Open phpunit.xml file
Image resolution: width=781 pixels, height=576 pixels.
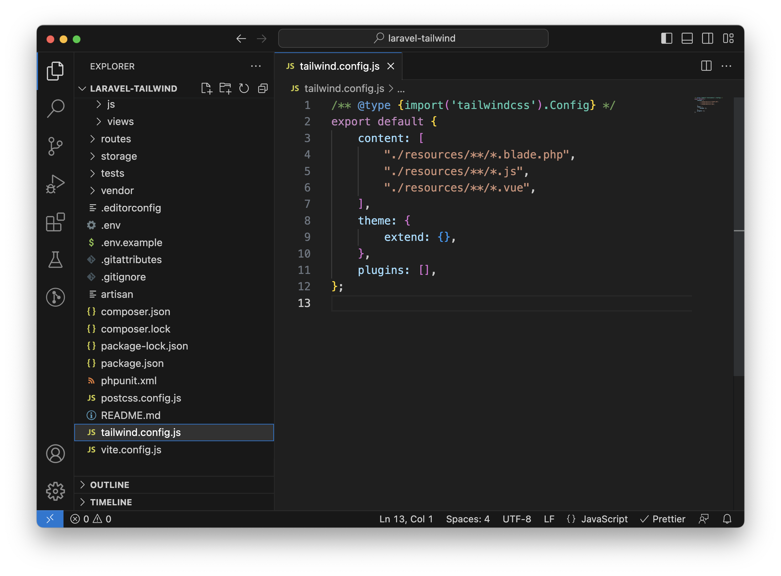click(x=174, y=381)
